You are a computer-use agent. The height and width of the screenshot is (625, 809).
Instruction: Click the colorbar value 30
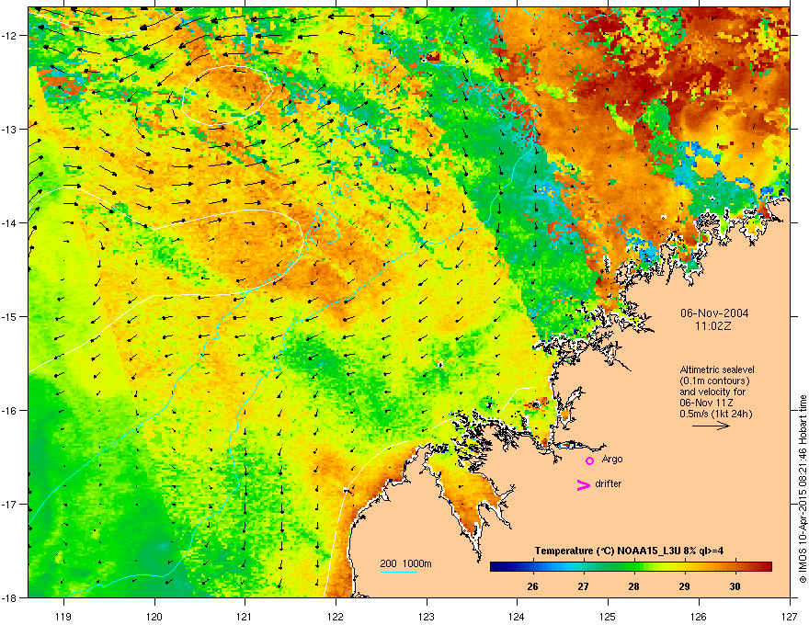pos(735,586)
